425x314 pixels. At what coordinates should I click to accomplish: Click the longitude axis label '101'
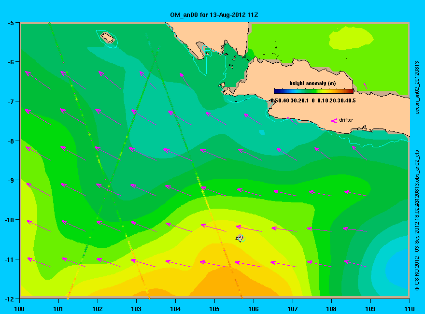click(x=58, y=309)
